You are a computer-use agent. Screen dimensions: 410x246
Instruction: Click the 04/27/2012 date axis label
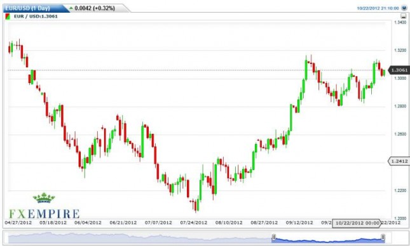click(x=18, y=223)
